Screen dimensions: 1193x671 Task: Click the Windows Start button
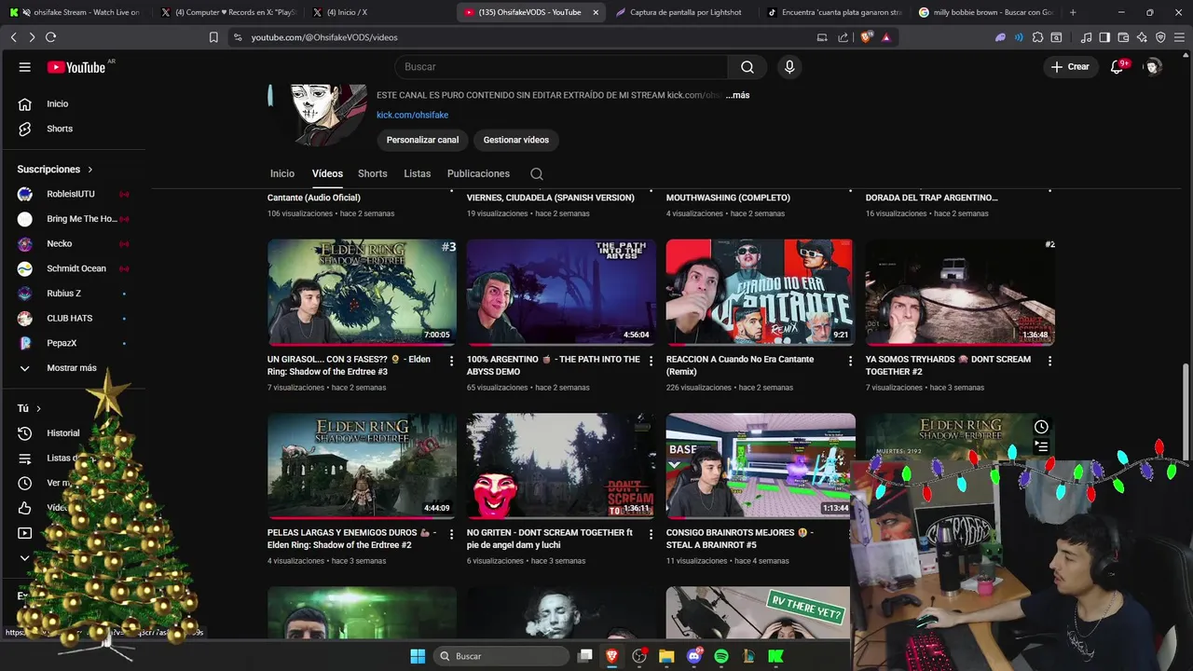(x=418, y=656)
